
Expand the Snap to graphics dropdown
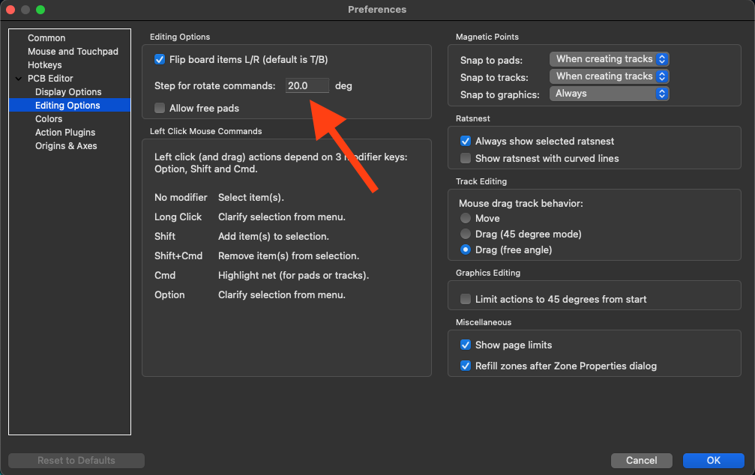[609, 94]
